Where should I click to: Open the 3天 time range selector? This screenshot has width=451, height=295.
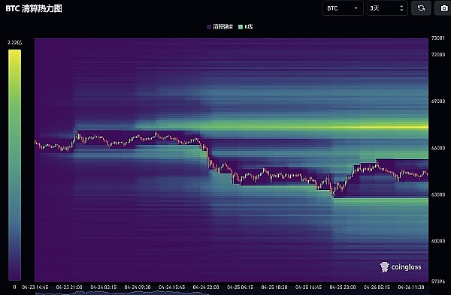pyautogui.click(x=387, y=8)
